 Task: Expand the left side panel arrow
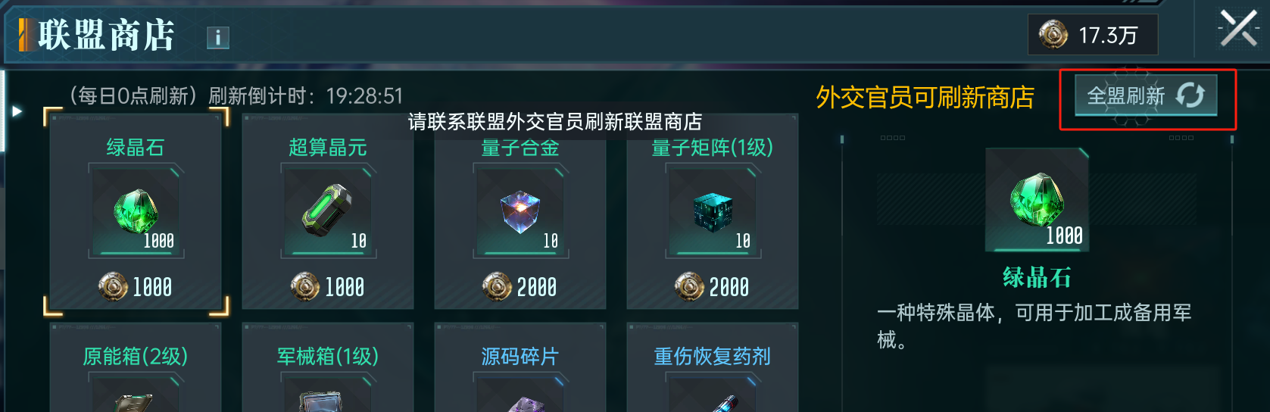click(17, 111)
